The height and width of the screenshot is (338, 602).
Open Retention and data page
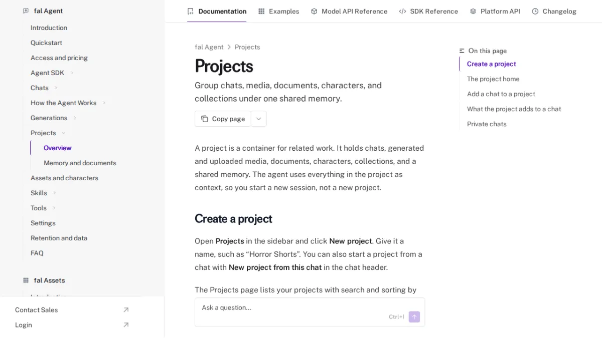point(59,238)
